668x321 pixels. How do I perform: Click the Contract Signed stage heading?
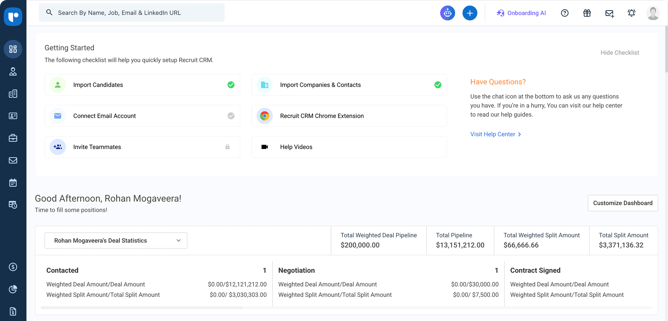pos(535,270)
